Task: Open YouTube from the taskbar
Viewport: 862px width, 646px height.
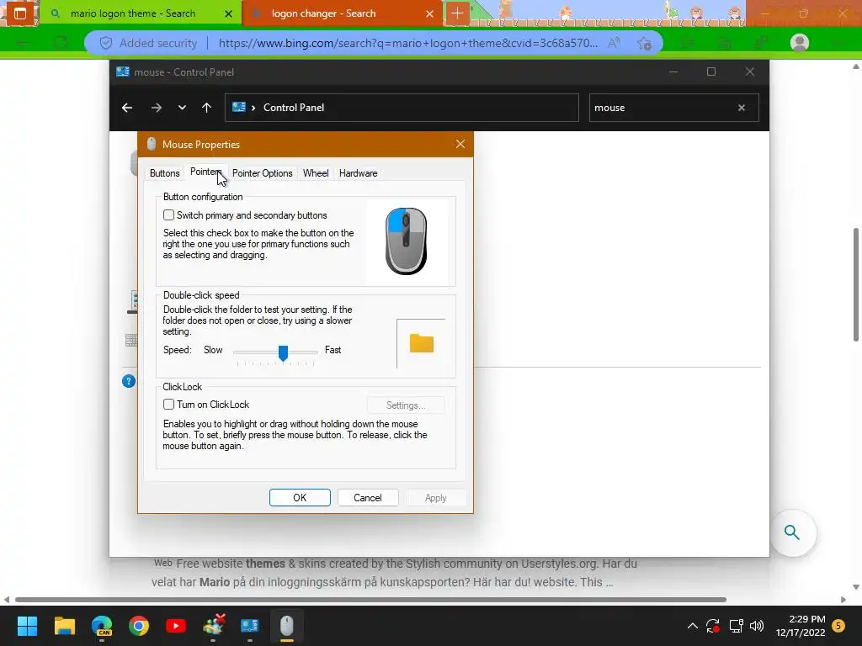Action: (176, 626)
